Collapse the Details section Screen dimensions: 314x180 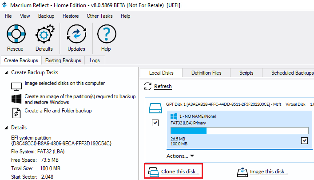[x=6, y=128]
